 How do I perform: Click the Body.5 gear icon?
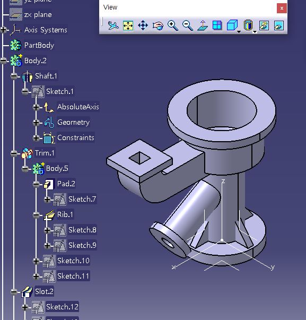(38, 168)
